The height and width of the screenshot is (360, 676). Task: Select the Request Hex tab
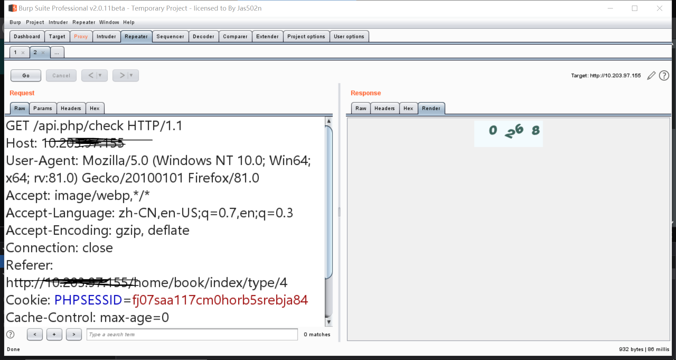click(95, 108)
